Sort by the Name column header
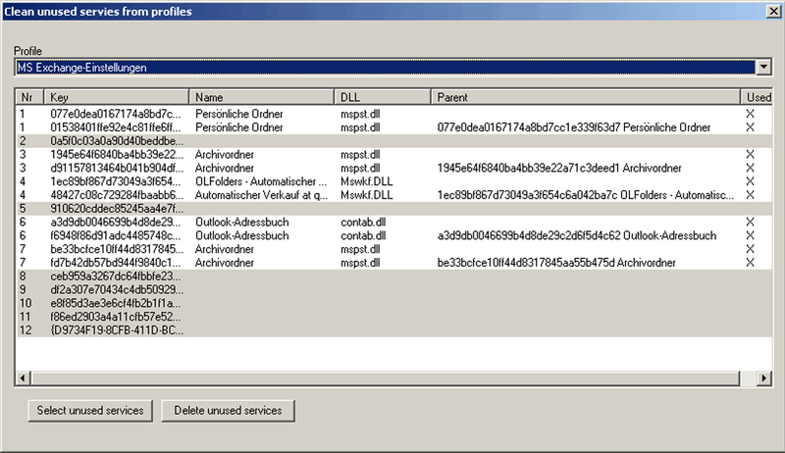Viewport: 785px width, 453px height. point(261,97)
